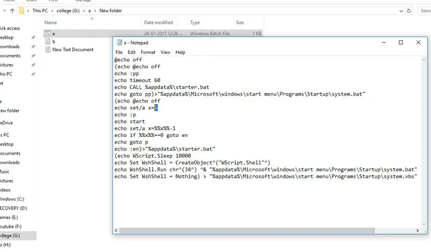431x252 pixels.
Task: Select folder 'a' in the address breadcrumb
Action: pyautogui.click(x=89, y=11)
